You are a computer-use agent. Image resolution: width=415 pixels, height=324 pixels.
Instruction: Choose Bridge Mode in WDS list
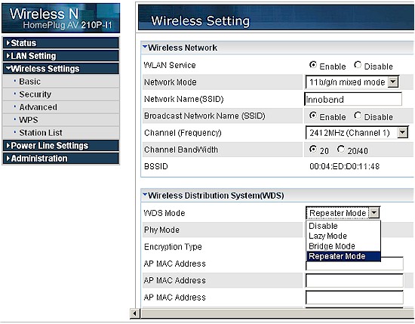click(343, 246)
